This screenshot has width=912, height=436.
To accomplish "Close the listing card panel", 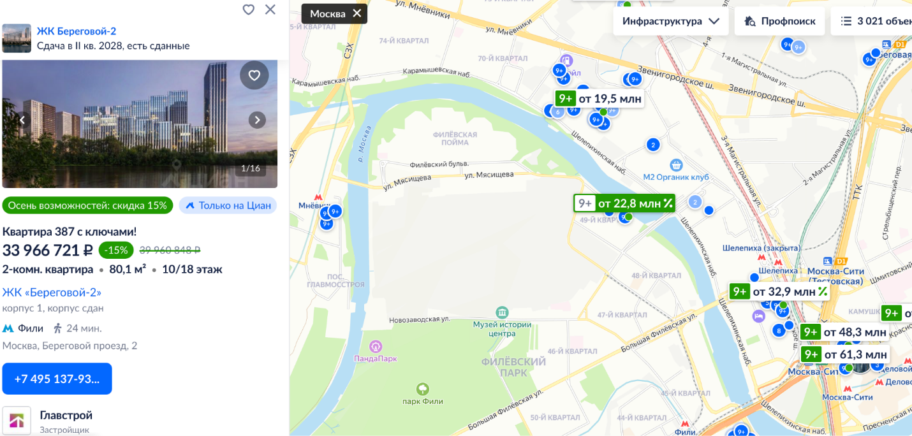I will pyautogui.click(x=270, y=10).
